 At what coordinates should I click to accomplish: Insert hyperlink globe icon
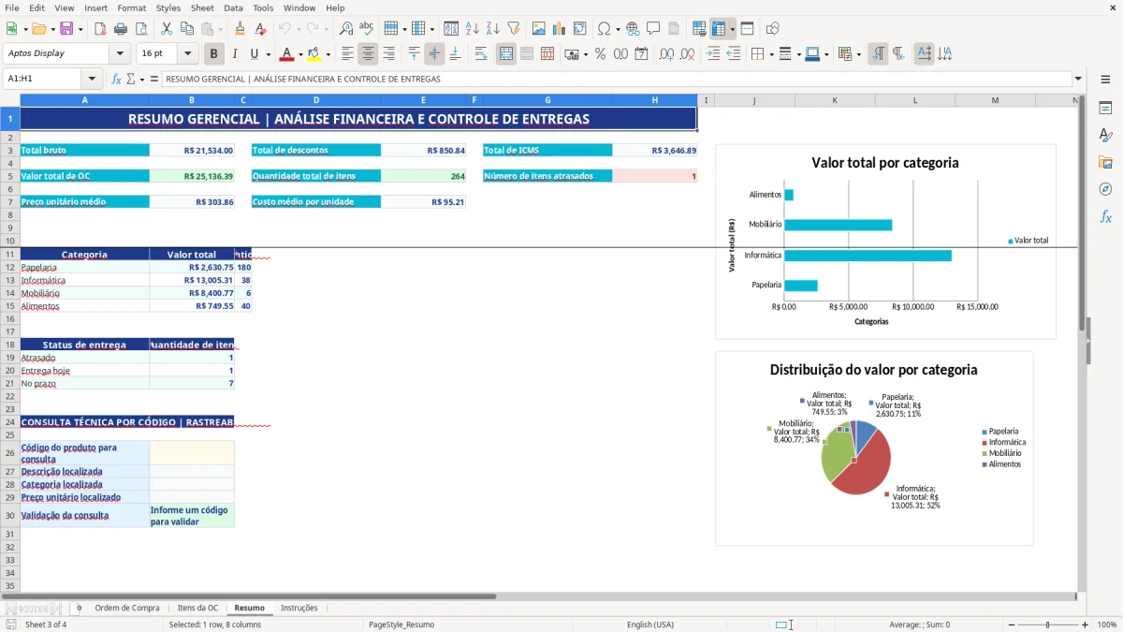tap(633, 29)
